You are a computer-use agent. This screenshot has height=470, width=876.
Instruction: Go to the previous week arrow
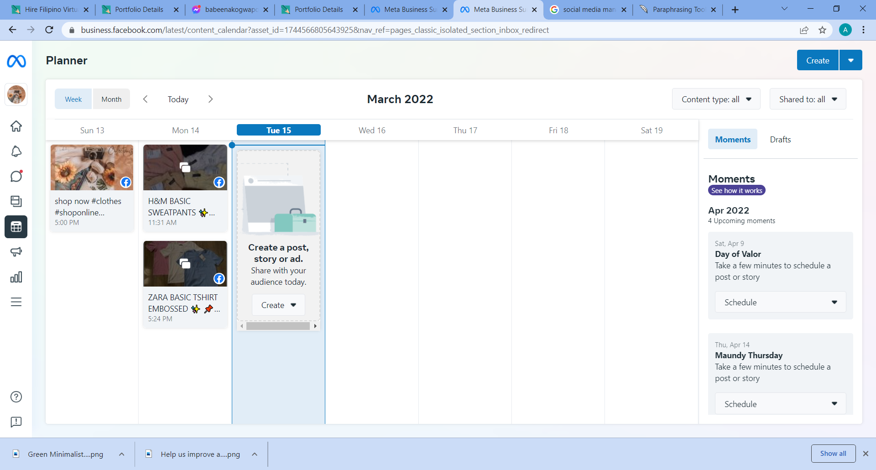pyautogui.click(x=145, y=99)
